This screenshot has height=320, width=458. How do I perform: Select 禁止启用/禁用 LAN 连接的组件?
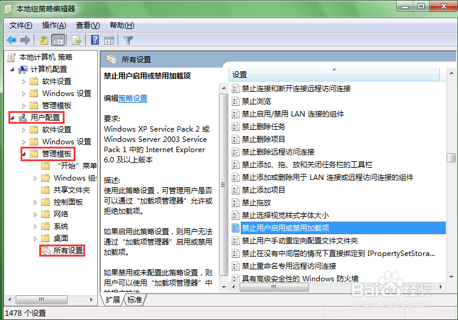[x=293, y=114]
